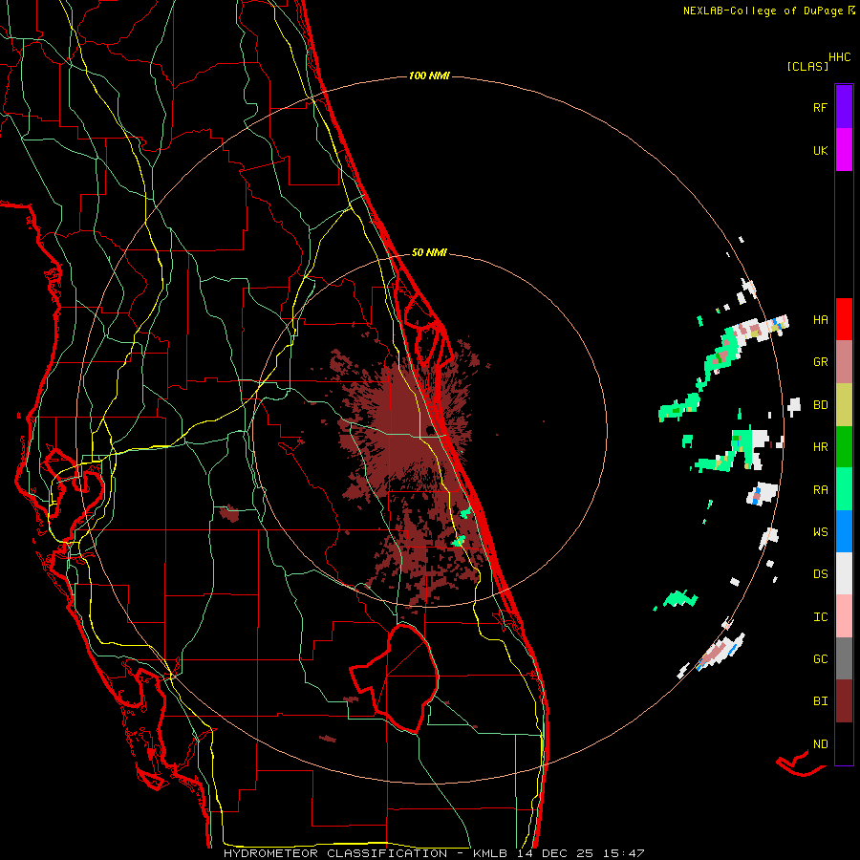
Task: Click the IC pink legend swatch
Action: coord(844,616)
